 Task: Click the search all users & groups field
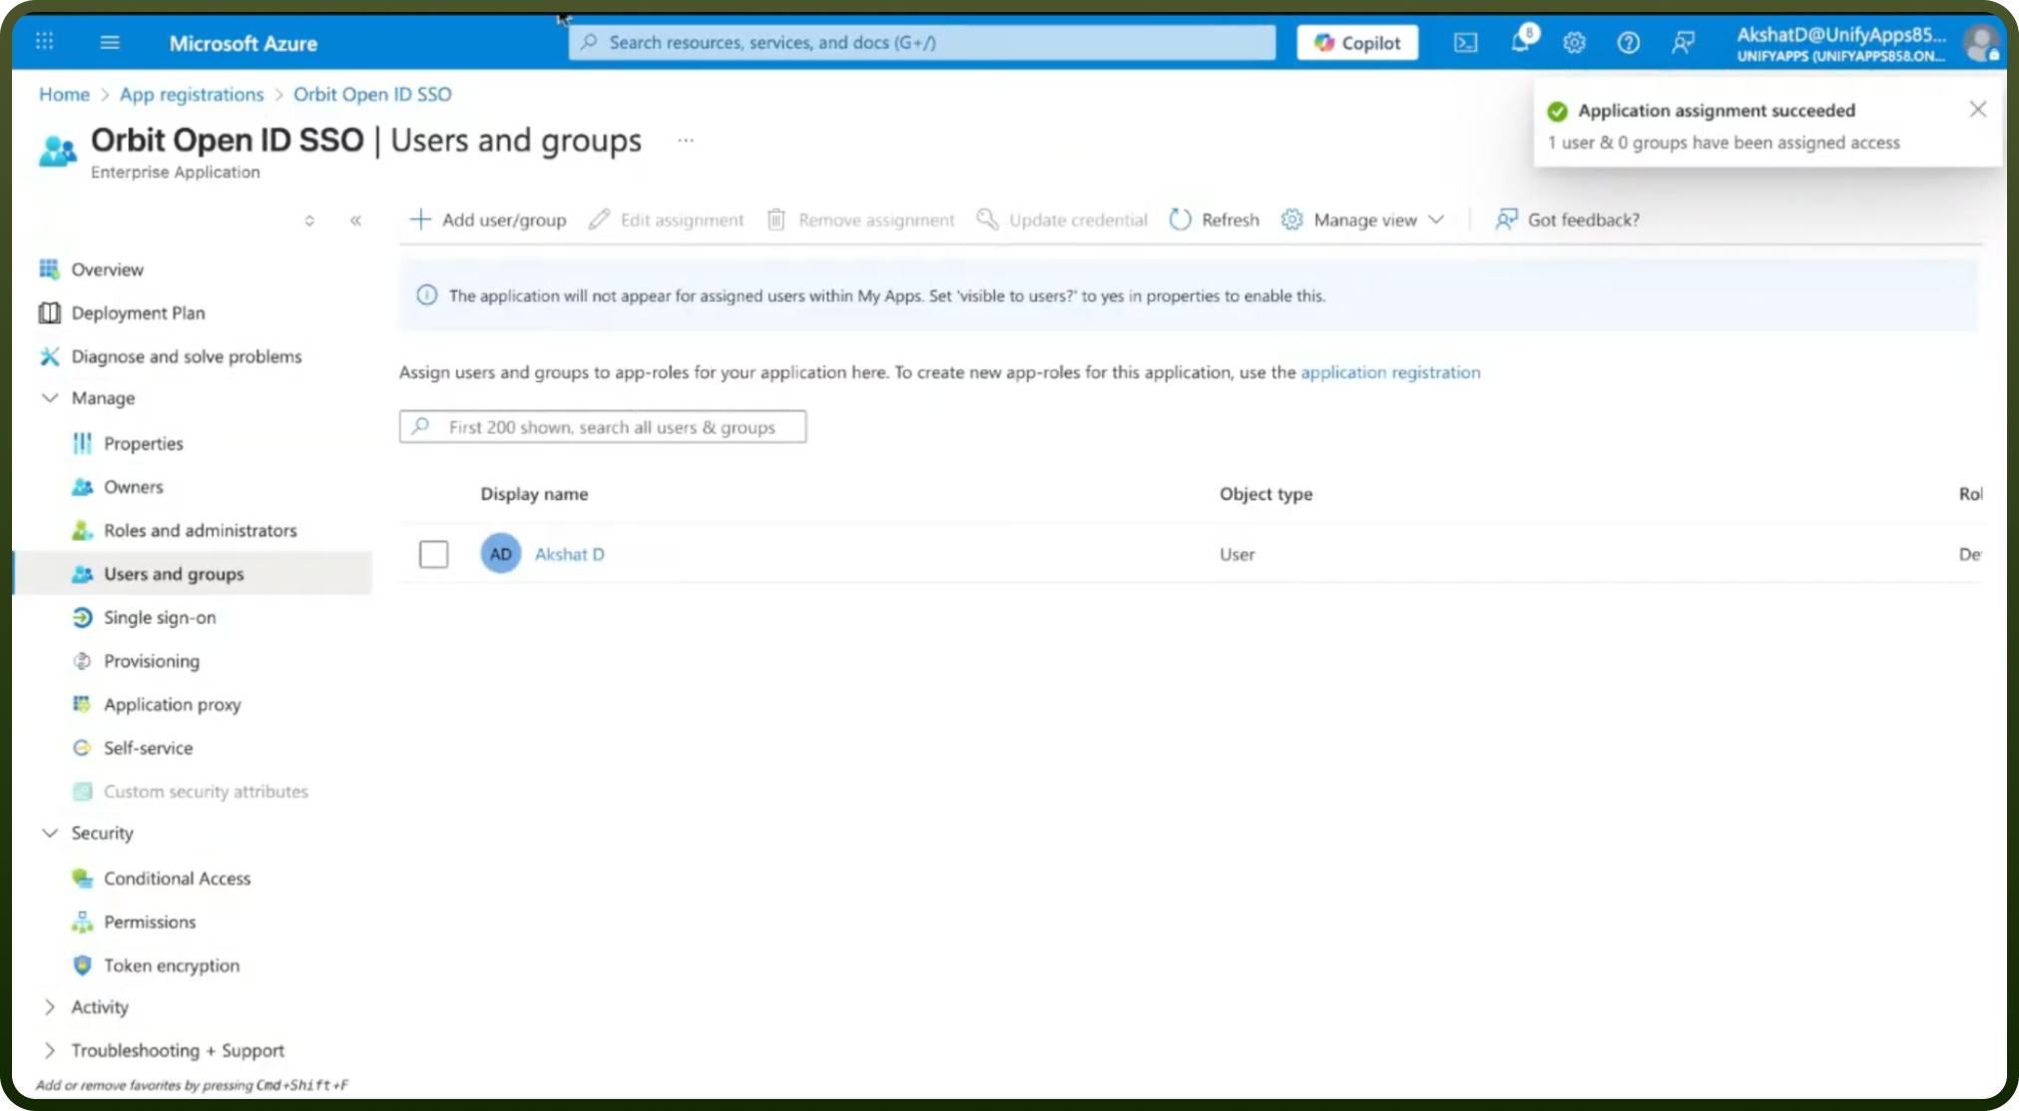coord(603,427)
